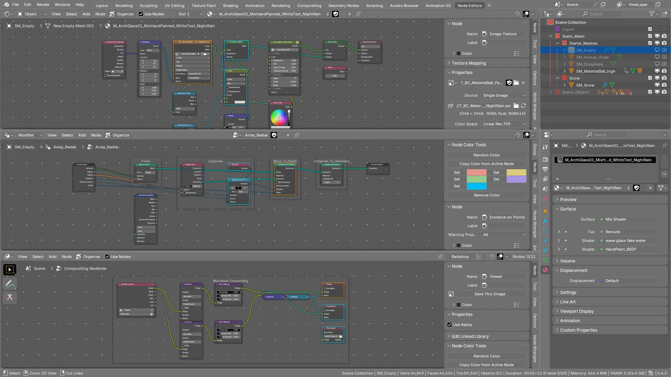671x377 pixels.
Task: Set node color to the green swatch
Action: point(476,179)
